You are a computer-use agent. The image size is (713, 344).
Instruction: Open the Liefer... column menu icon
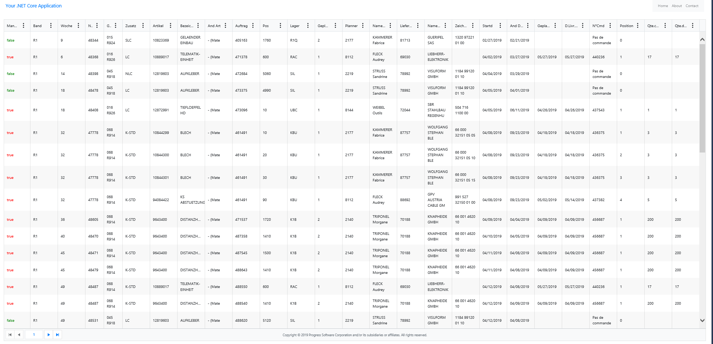tap(418, 26)
